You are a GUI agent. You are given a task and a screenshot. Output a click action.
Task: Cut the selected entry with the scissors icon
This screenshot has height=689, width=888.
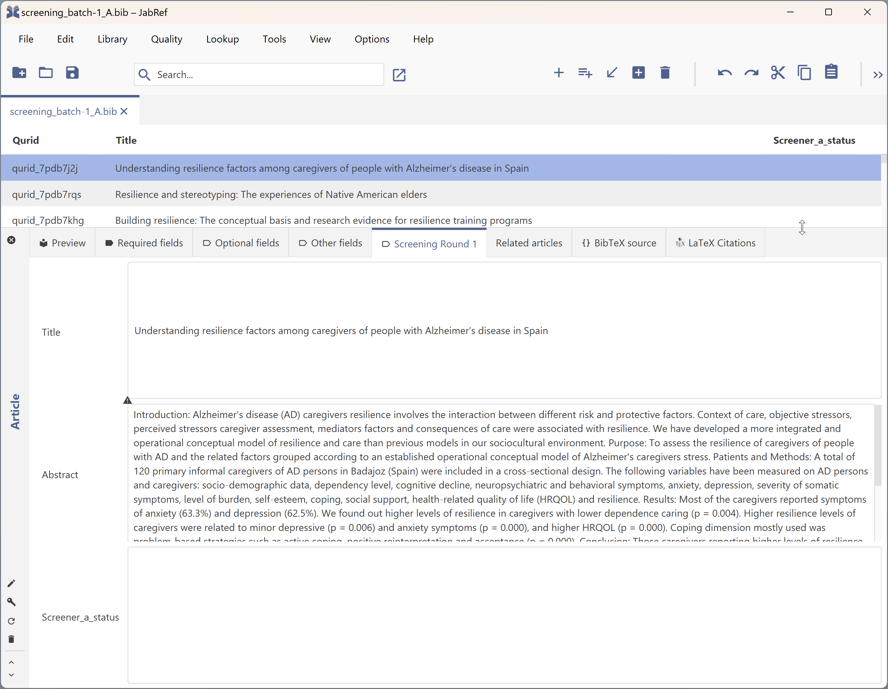(x=778, y=73)
